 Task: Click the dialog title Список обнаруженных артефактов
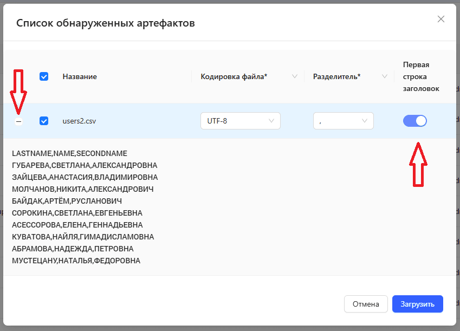[106, 23]
